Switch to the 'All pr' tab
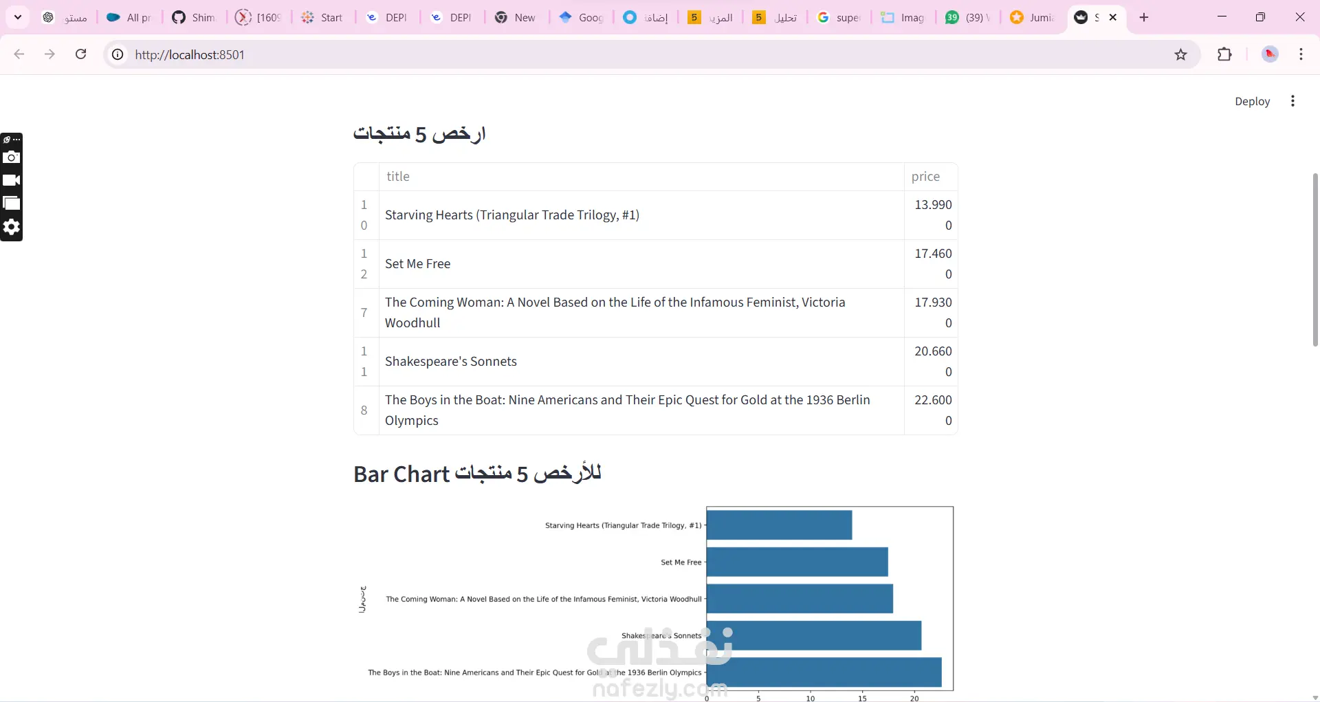1320x702 pixels. [129, 18]
